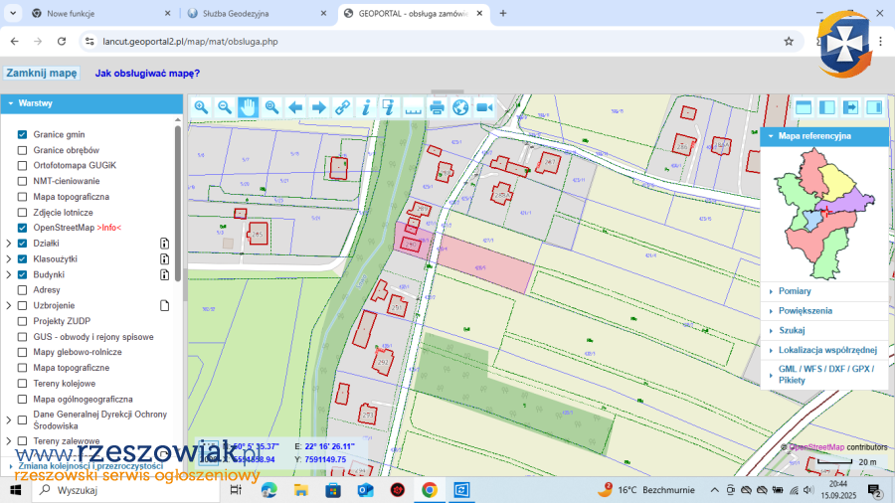Select the zoom out magnifier tool
This screenshot has height=503, width=895.
[225, 107]
